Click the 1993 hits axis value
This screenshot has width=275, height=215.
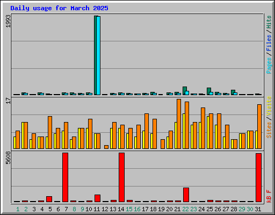point(8,21)
